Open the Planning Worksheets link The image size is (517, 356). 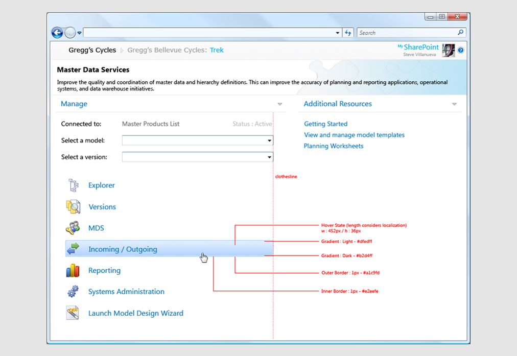pos(333,146)
